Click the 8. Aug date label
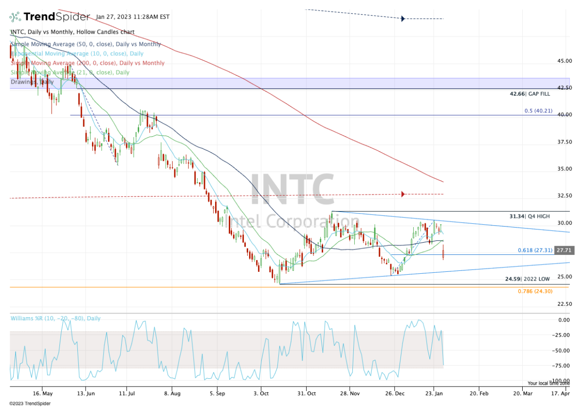 tap(172, 393)
